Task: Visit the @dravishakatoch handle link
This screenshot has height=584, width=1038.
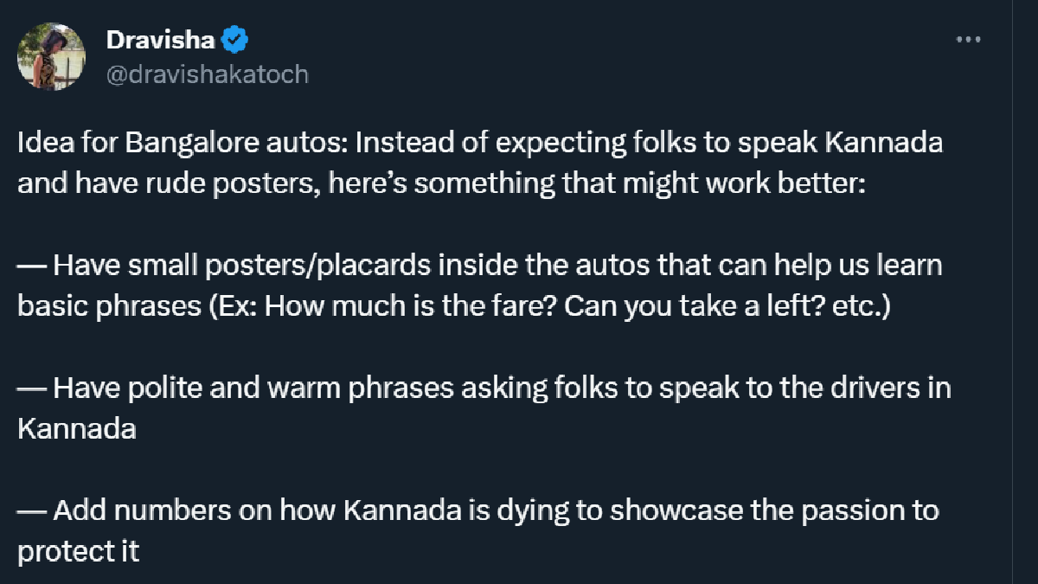Action: [207, 74]
